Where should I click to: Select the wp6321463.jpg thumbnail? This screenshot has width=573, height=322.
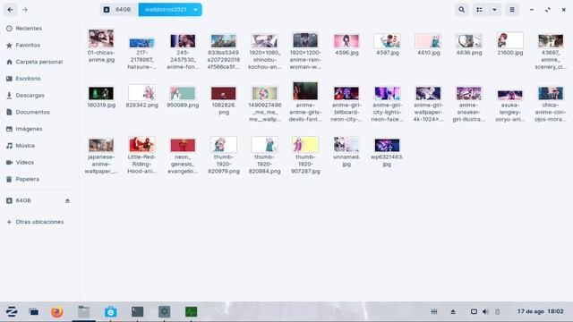click(x=388, y=145)
